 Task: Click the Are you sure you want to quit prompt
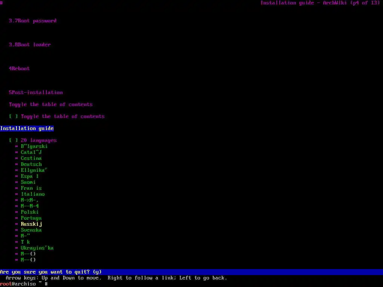(51, 272)
